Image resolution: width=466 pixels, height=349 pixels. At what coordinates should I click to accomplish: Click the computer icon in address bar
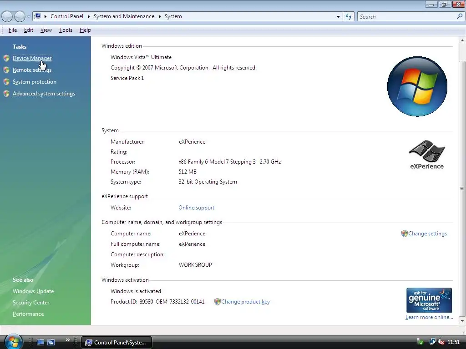38,16
